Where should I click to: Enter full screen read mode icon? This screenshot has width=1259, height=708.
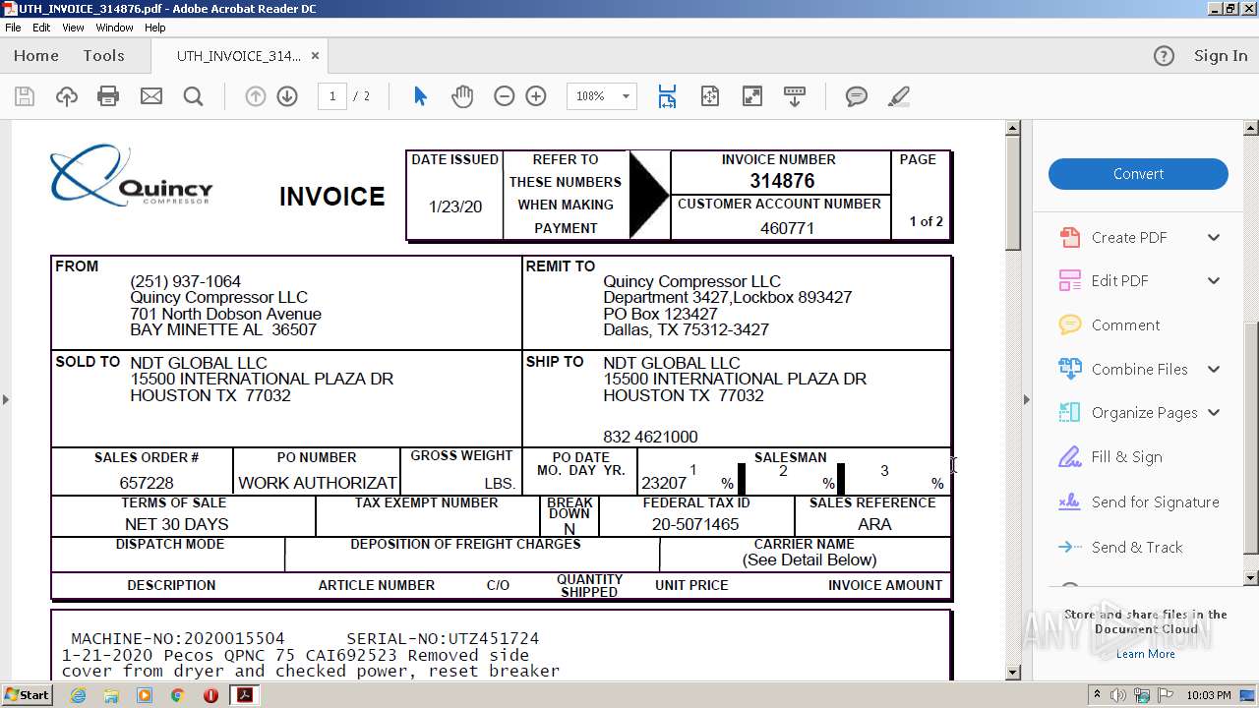[x=751, y=96]
